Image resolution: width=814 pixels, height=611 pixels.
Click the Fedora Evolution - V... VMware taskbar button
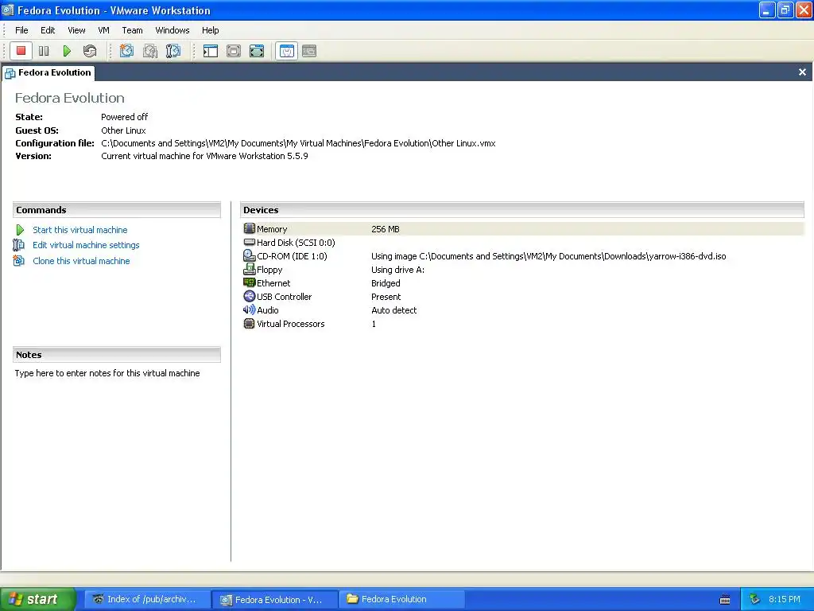pyautogui.click(x=274, y=599)
